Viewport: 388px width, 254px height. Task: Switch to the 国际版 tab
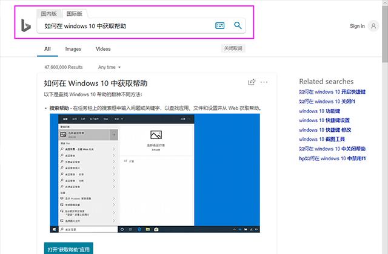[x=75, y=14]
